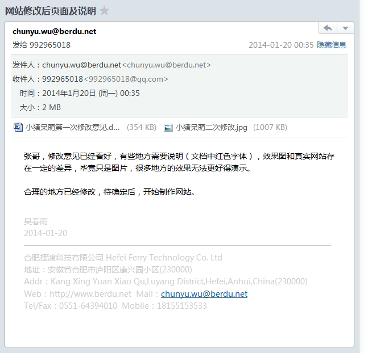Click the date 2014-01-20 00:35 in header
368x353 pixels.
(x=281, y=45)
